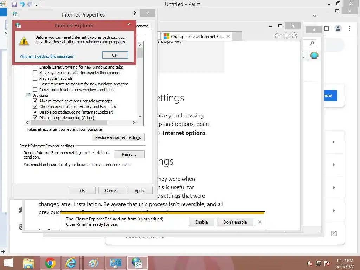Screen dimensions: 360x270
Task: Open 'Why am I getting this message?' link
Action: click(x=47, y=56)
